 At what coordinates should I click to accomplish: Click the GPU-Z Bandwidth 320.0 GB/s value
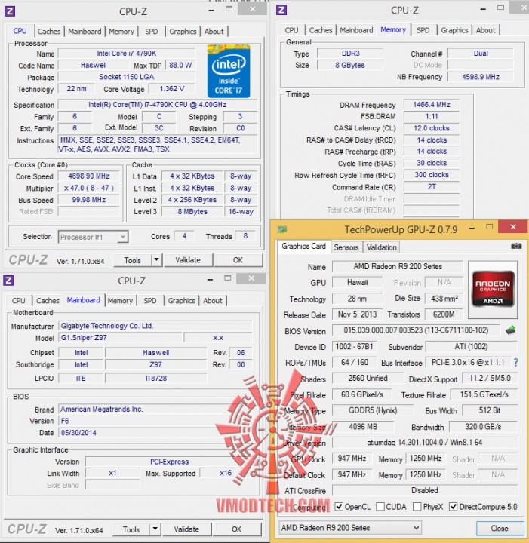pos(483,427)
